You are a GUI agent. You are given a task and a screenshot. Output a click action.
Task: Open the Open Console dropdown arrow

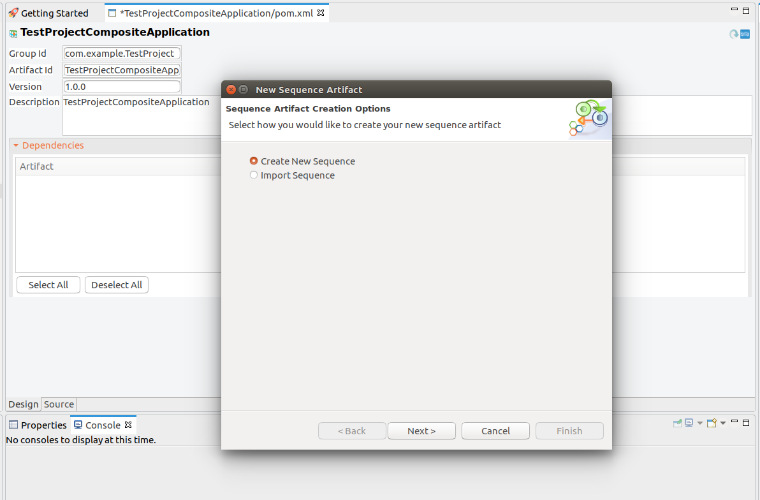tap(723, 422)
